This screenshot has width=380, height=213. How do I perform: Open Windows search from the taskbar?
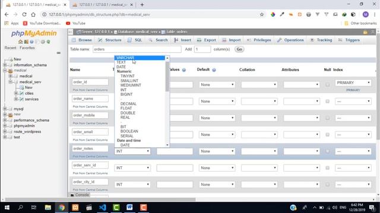pos(21,208)
